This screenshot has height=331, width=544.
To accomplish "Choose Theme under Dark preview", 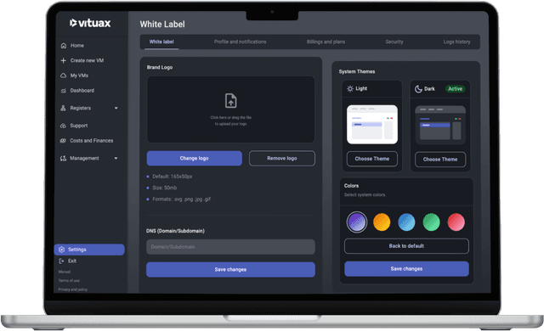I will pos(440,160).
